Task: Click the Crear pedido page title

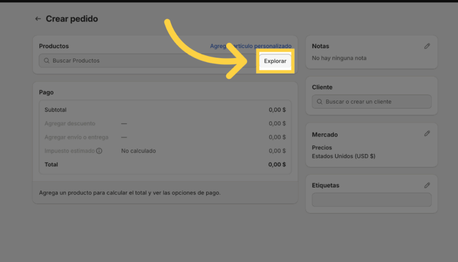Action: coord(72,19)
